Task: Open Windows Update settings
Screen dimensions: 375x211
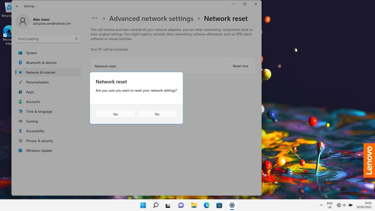Action: 48,151
